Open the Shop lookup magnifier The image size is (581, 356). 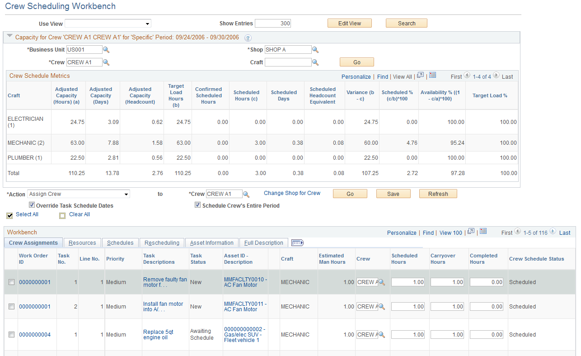[315, 50]
